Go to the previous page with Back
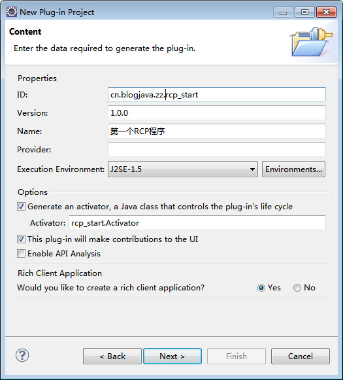343x380 pixels. (112, 356)
